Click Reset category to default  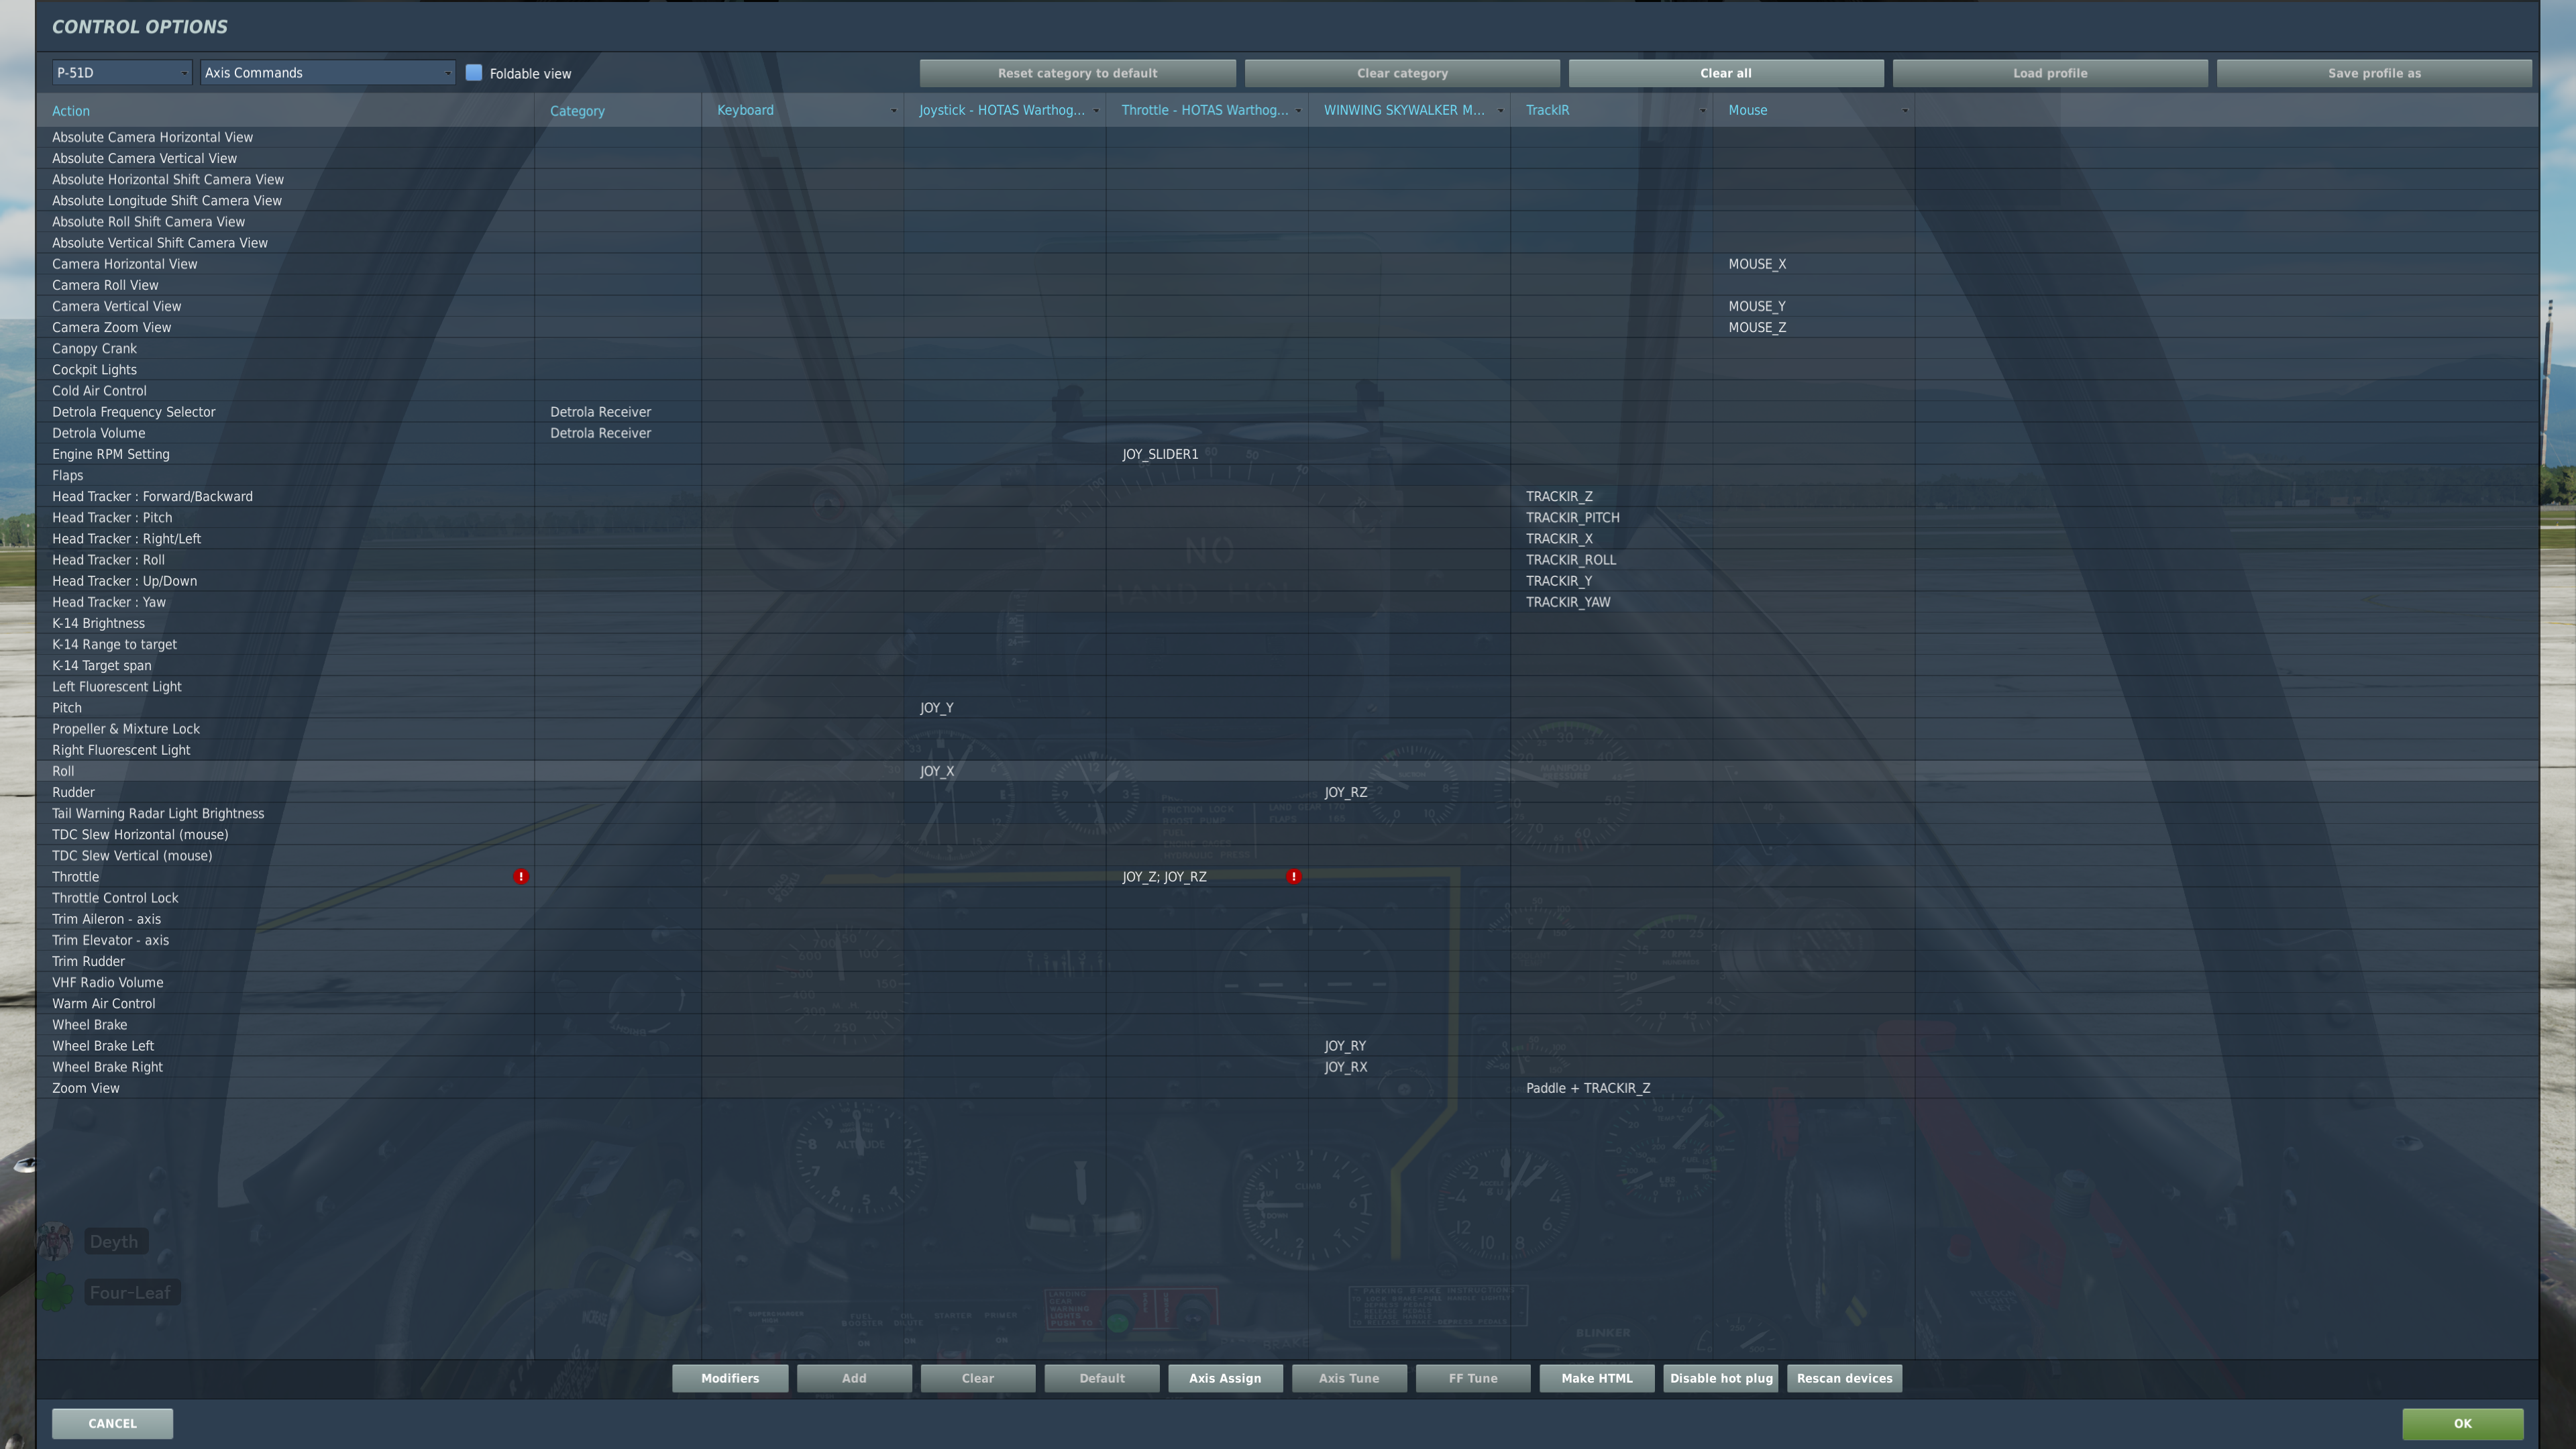click(1077, 73)
